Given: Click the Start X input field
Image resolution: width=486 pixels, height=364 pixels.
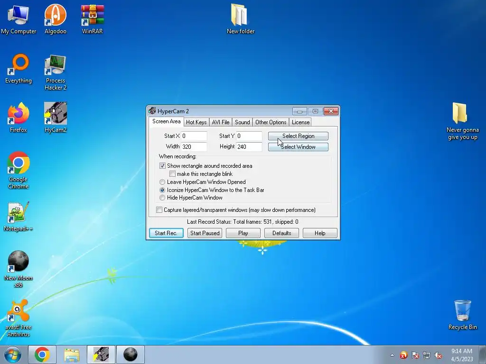Looking at the screenshot, I should pyautogui.click(x=194, y=136).
